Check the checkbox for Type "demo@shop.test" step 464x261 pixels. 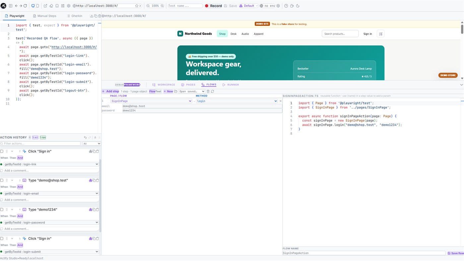click(x=2, y=180)
